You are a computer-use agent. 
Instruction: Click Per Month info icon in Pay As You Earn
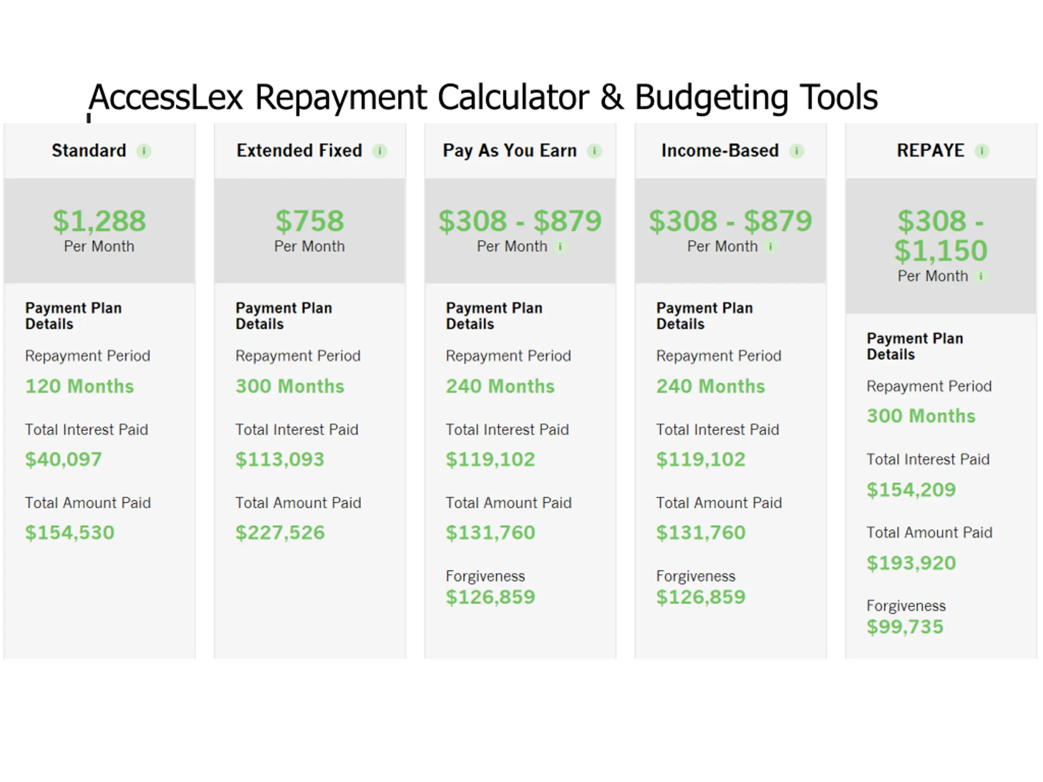(560, 246)
